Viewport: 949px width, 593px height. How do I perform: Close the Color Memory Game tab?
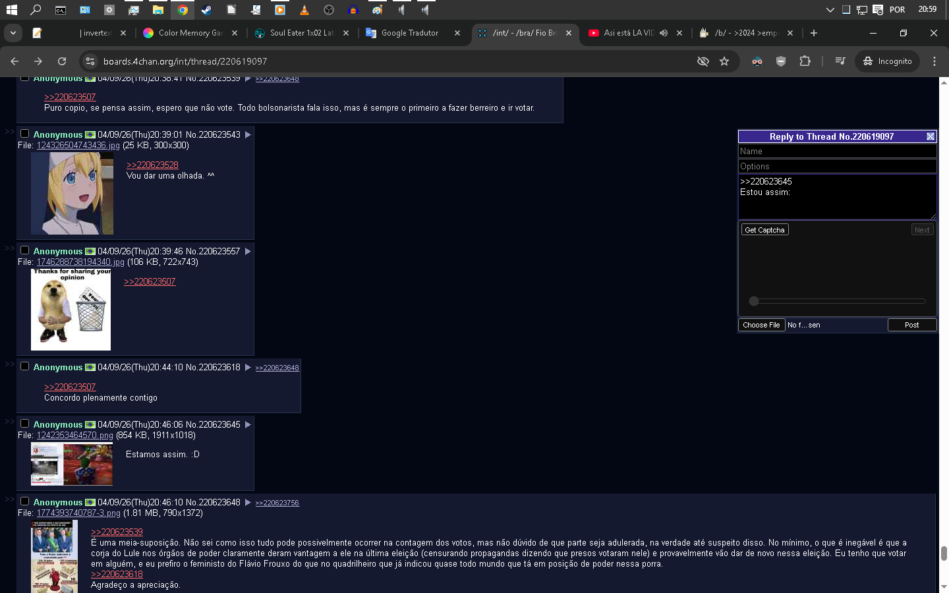pyautogui.click(x=235, y=33)
